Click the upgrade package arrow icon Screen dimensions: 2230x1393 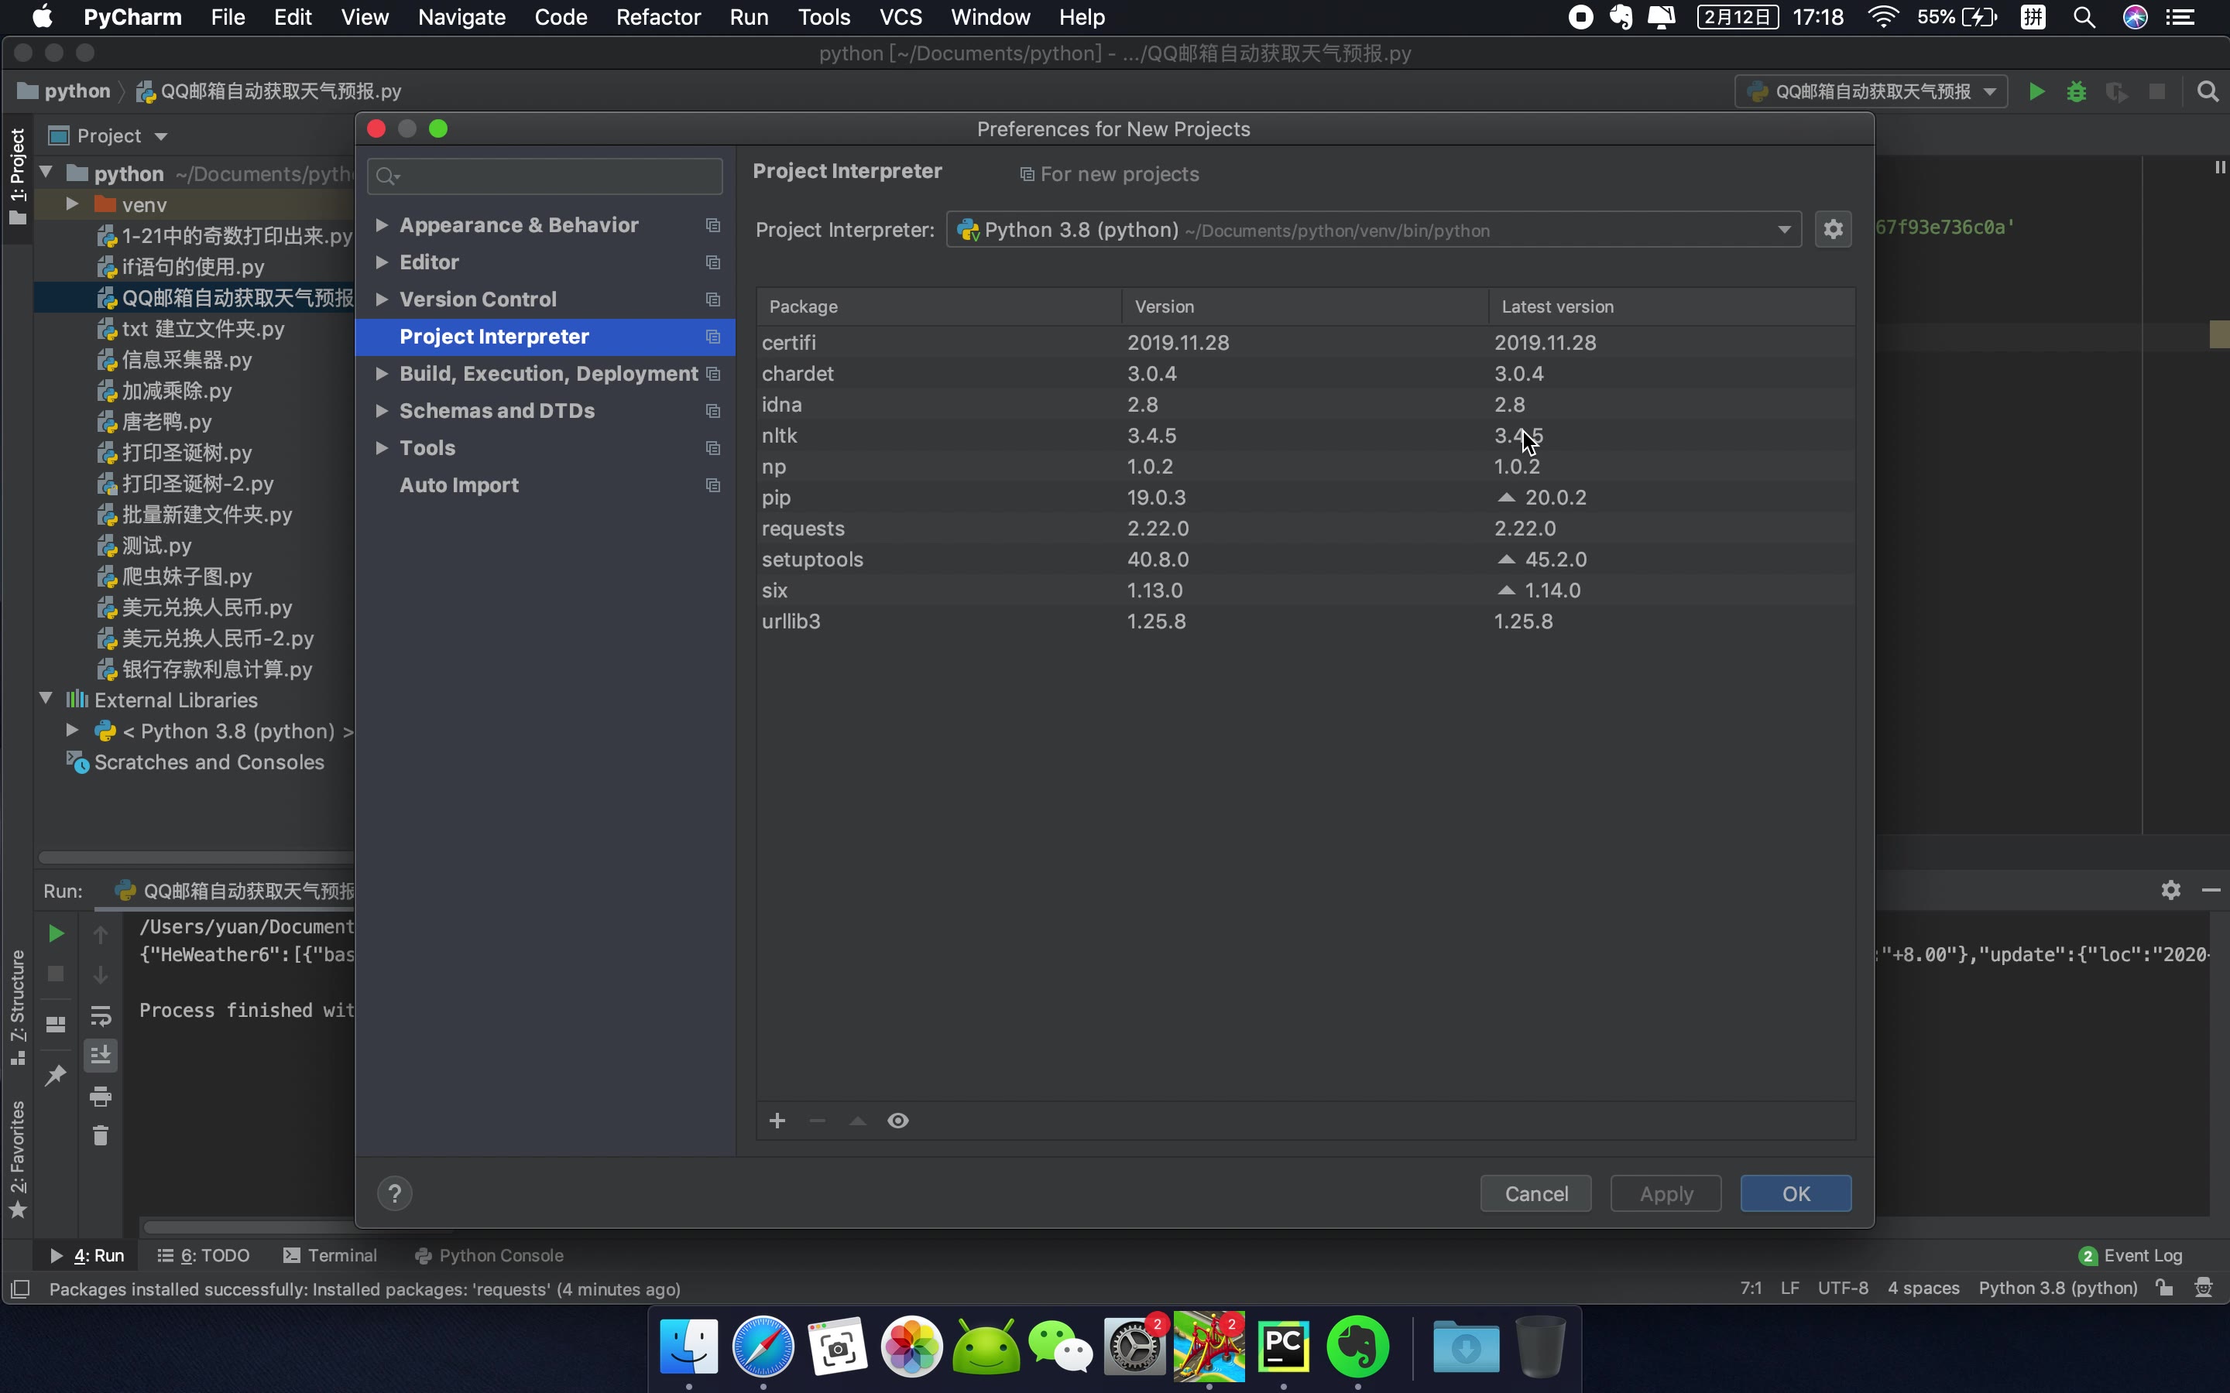858,1121
